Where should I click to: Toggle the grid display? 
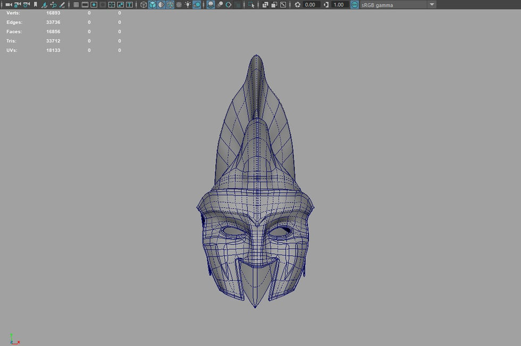[76, 4]
